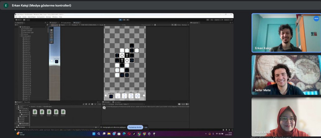Select the Scale tool in Scene overlay
The width and height of the screenshot is (321, 138).
(x=52, y=37)
